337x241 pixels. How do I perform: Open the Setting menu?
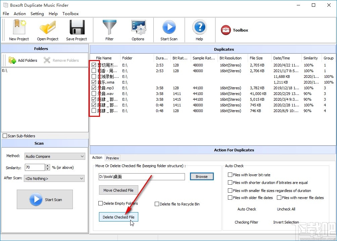tap(37, 13)
